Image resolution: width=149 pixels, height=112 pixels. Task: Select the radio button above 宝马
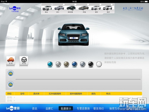click(x=64, y=4)
